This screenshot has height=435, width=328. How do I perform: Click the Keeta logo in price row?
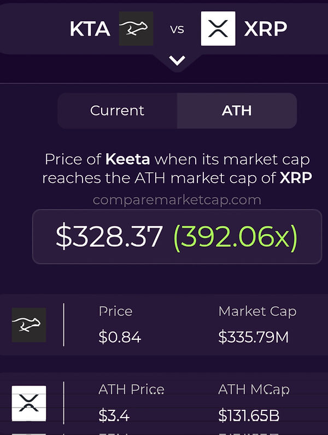tap(29, 325)
